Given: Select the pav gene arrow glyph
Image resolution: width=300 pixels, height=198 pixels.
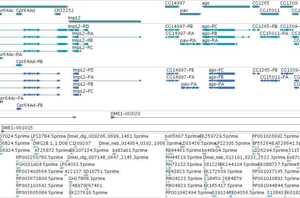Looking at the screenshot, I should [x=191, y=14].
